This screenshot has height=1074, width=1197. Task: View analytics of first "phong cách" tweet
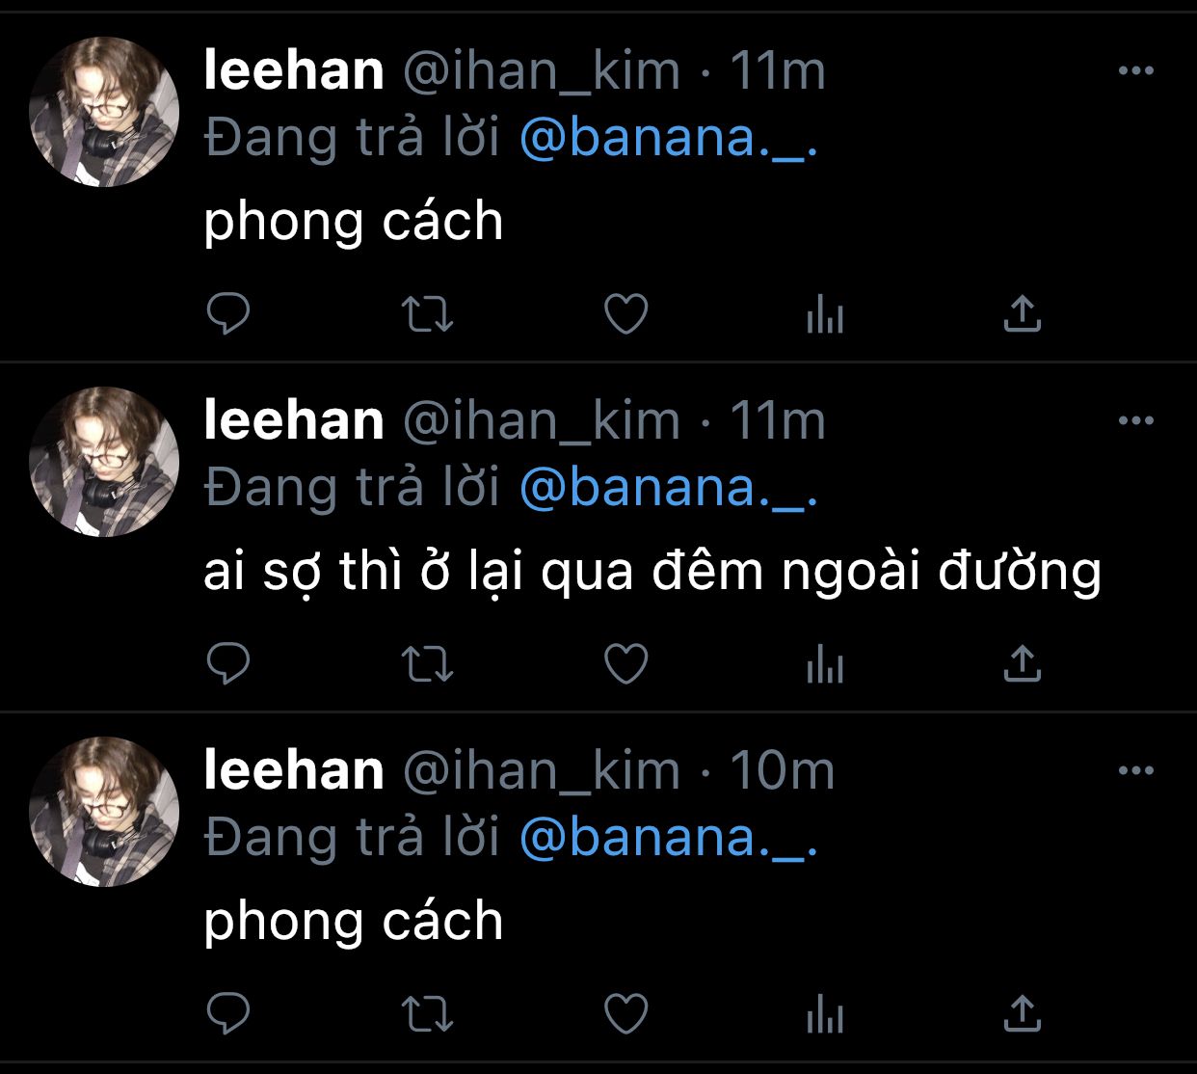[x=825, y=314]
